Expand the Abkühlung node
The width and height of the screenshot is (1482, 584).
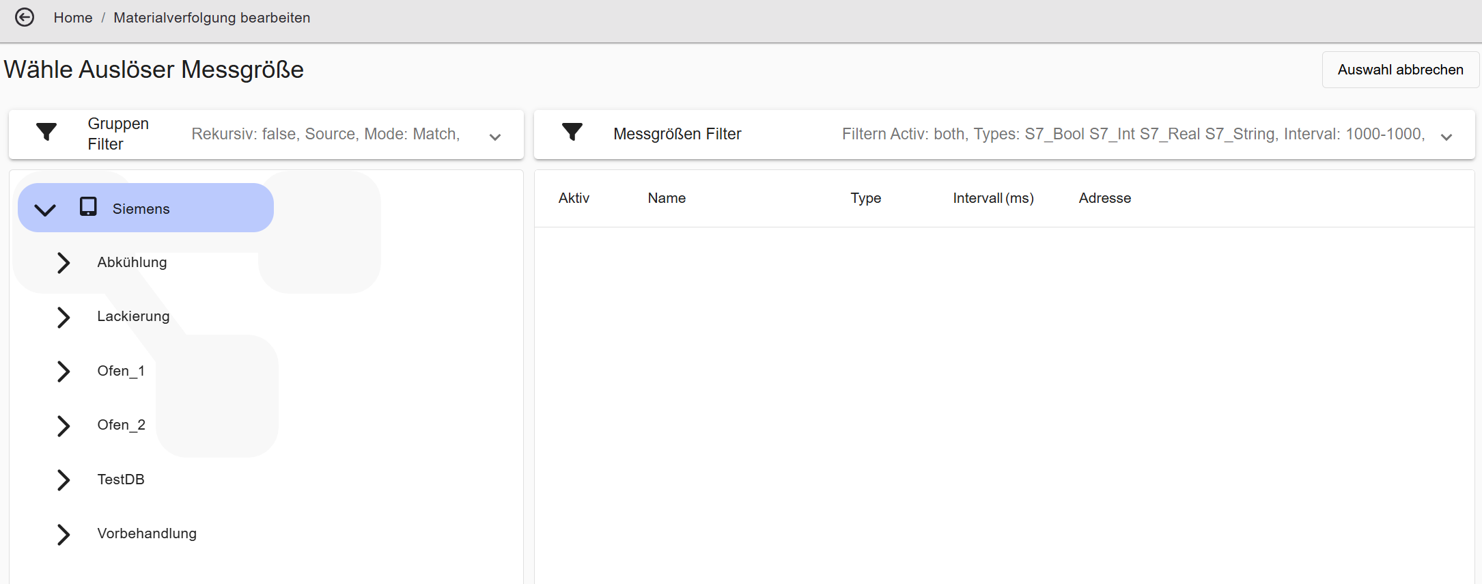click(64, 262)
